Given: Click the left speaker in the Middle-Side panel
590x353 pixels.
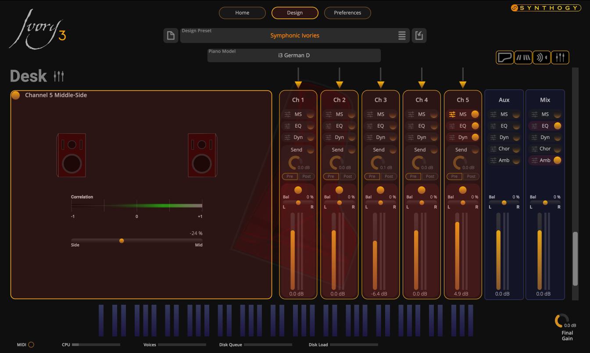Looking at the screenshot, I should (71, 155).
